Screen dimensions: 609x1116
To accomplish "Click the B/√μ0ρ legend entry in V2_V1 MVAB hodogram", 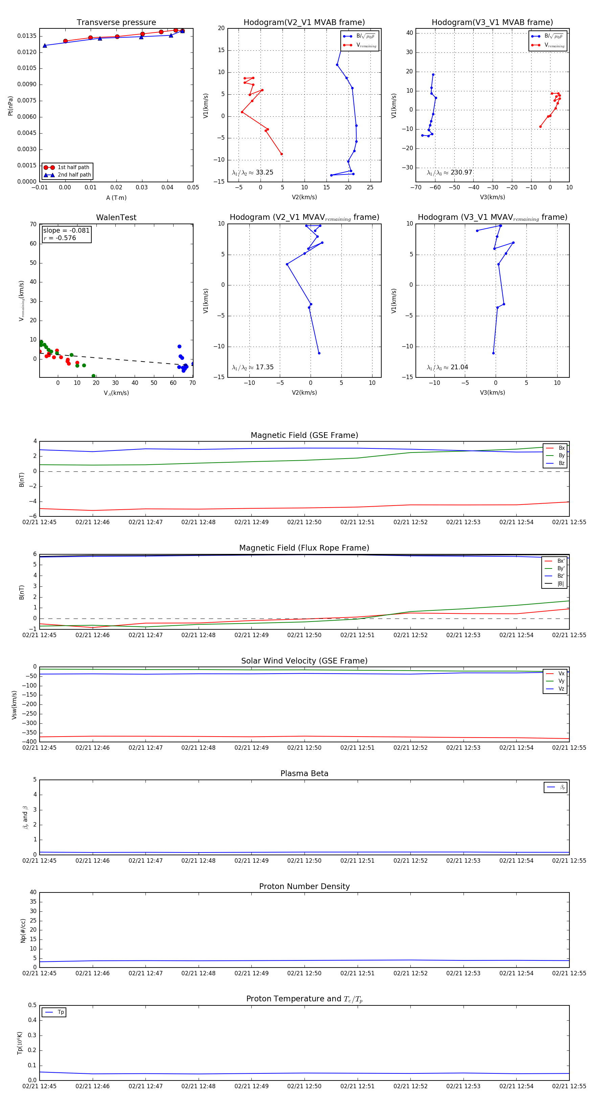I will [x=360, y=37].
